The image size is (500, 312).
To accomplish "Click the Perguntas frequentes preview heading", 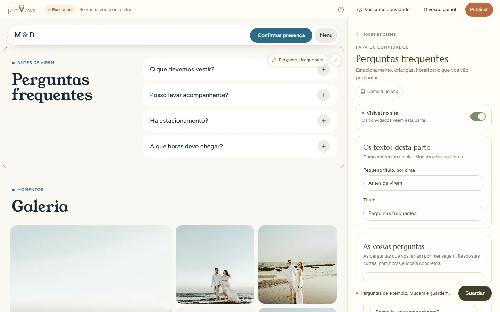I will pyautogui.click(x=52, y=87).
